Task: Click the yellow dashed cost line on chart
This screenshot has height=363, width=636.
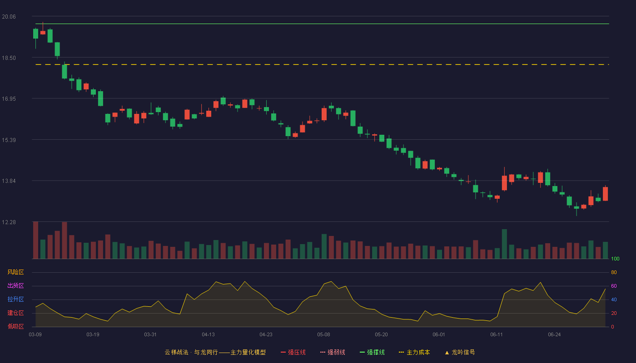Action: click(322, 64)
